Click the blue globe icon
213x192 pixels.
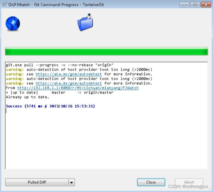13,24
